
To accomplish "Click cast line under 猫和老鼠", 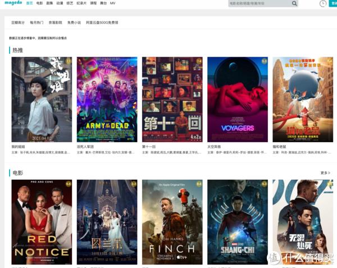I will (302, 152).
